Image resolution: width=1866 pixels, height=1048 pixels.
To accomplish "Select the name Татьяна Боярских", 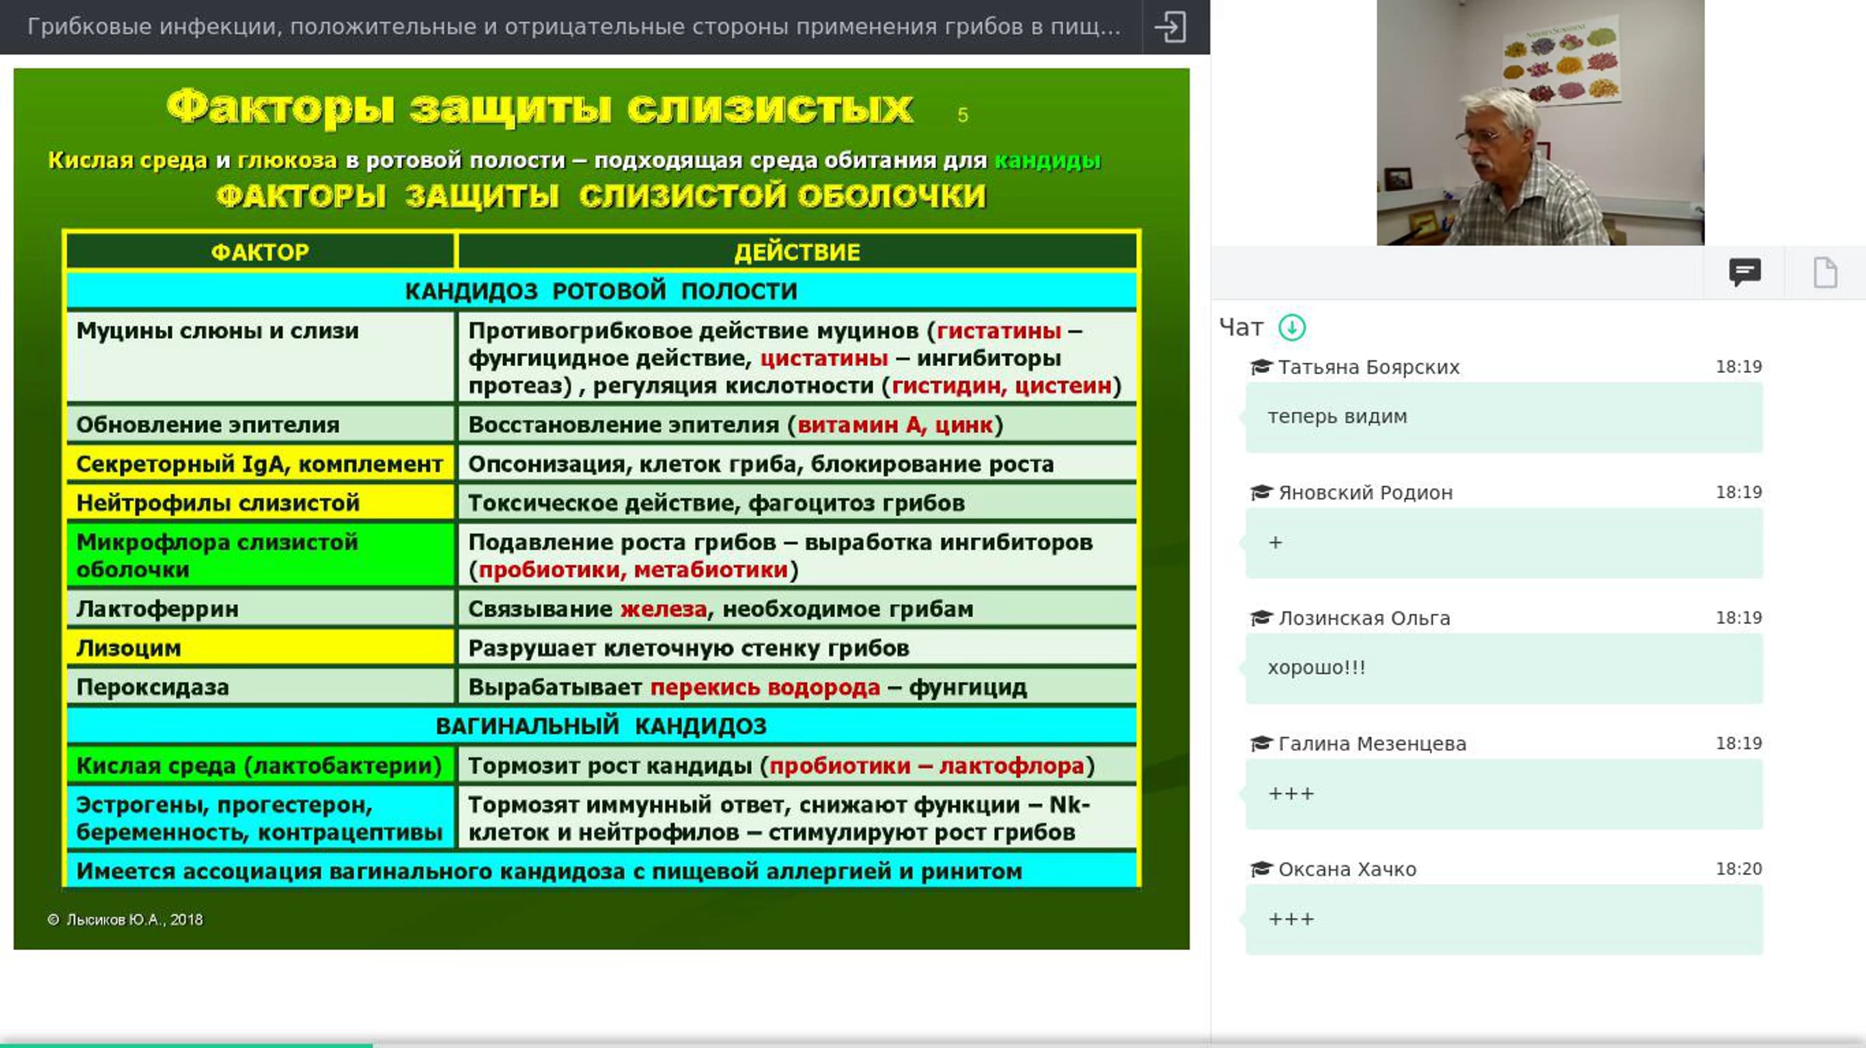I will (x=1368, y=367).
